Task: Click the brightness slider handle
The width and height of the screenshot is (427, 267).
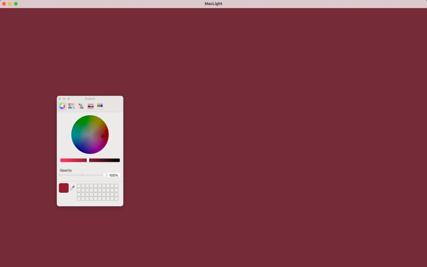Action: click(x=88, y=160)
